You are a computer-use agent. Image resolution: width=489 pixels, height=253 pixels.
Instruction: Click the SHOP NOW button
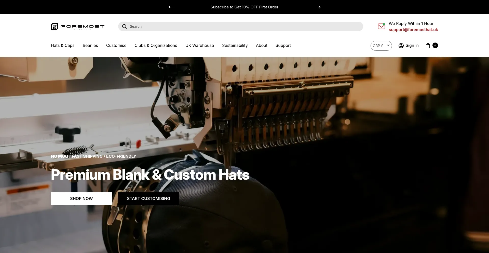[x=81, y=198]
